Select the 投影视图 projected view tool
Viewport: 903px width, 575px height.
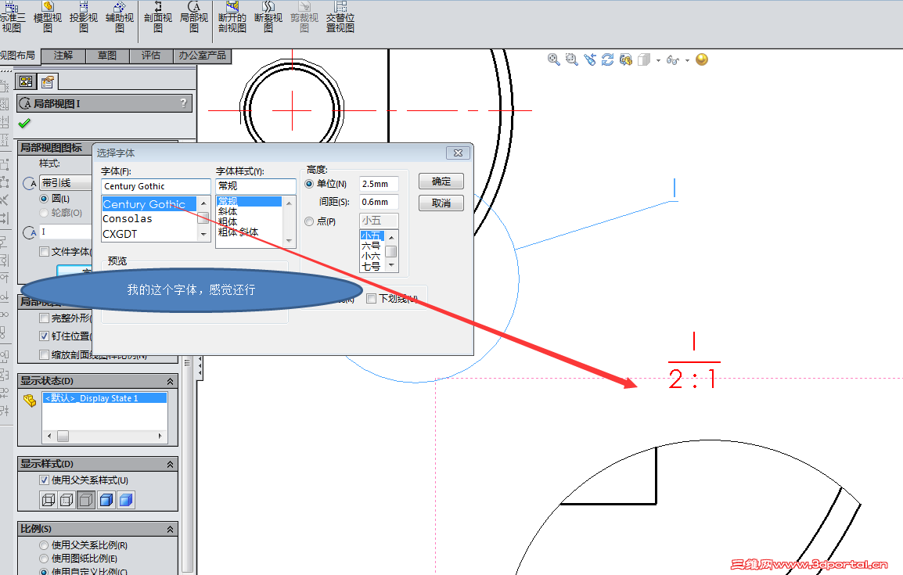(84, 17)
